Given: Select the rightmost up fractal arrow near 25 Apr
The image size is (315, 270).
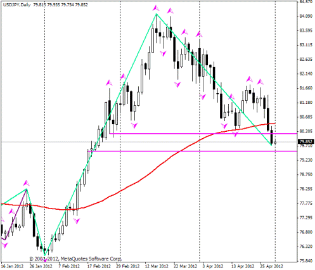Looking at the screenshot, I should pos(260,82).
